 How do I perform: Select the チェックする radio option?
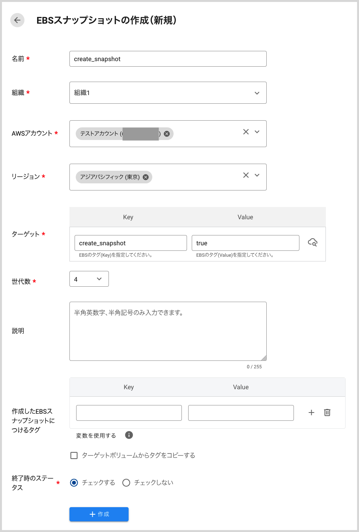tap(74, 483)
